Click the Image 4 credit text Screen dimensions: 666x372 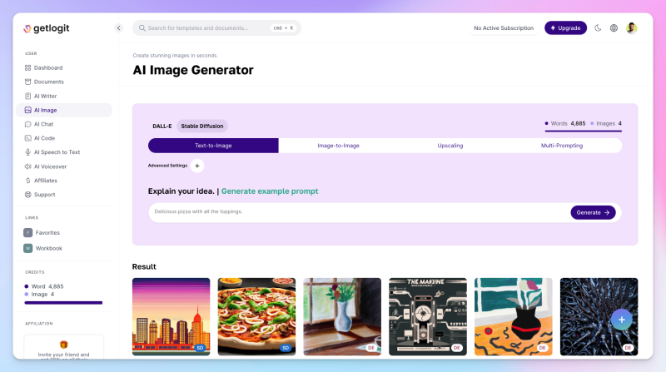click(42, 295)
